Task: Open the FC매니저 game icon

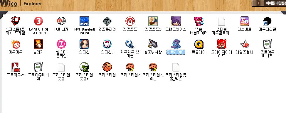Action: (x=61, y=21)
